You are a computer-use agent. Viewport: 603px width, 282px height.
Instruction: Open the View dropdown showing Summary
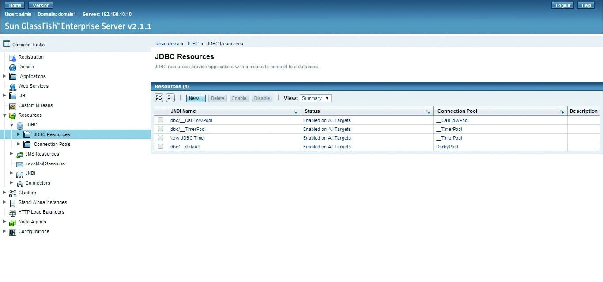tap(315, 98)
